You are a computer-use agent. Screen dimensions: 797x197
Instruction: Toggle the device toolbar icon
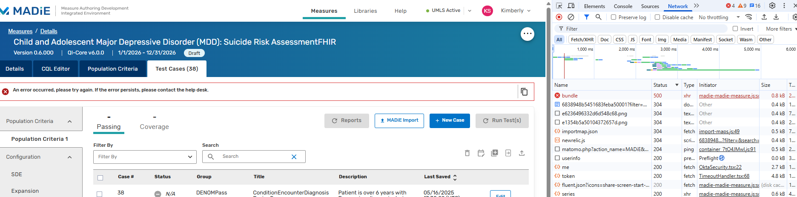click(571, 6)
